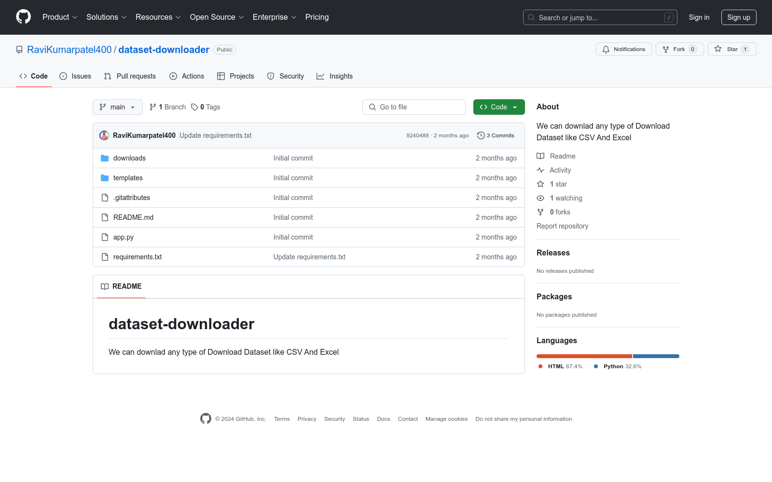Select the README tab above the readme
The height and width of the screenshot is (482, 772).
point(121,286)
